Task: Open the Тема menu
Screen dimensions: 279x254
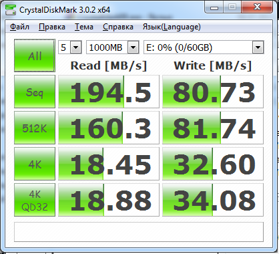Action: click(x=84, y=27)
